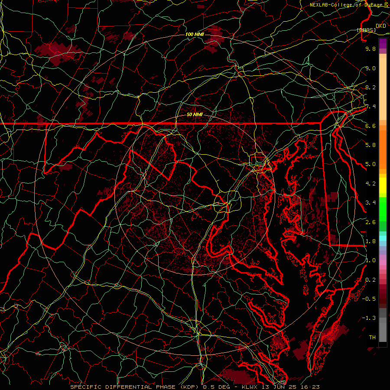Image resolution: width=390 pixels, height=390 pixels.
Task: Click the bottom caption with the KLWX timestamp
Action: tap(195, 387)
